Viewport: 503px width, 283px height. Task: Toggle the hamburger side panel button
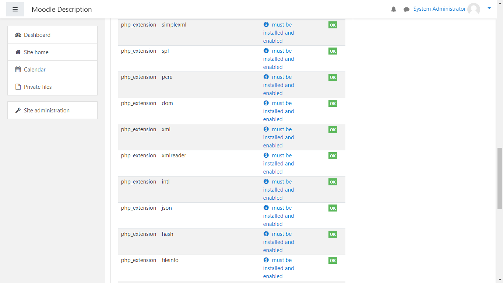coord(15,9)
